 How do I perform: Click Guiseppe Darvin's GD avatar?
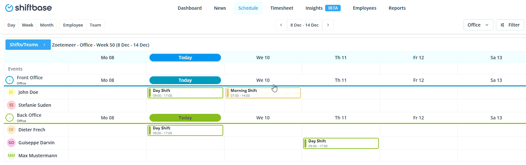pos(11,143)
